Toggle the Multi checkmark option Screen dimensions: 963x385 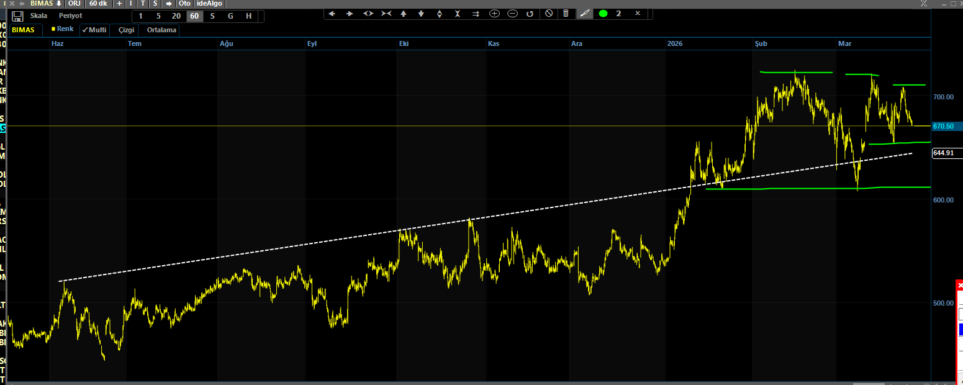pos(94,30)
